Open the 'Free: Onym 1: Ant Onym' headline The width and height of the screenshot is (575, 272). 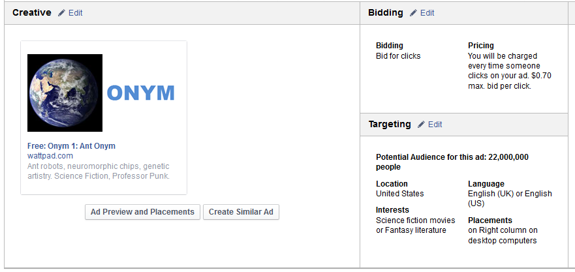(71, 146)
